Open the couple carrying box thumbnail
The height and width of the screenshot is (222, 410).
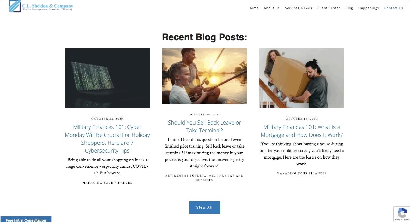coord(301,78)
